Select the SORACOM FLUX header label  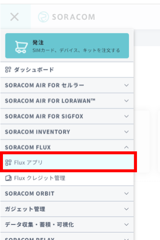point(28,148)
